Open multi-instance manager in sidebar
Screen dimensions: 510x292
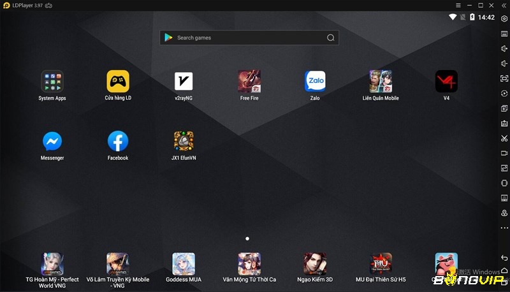tap(504, 108)
